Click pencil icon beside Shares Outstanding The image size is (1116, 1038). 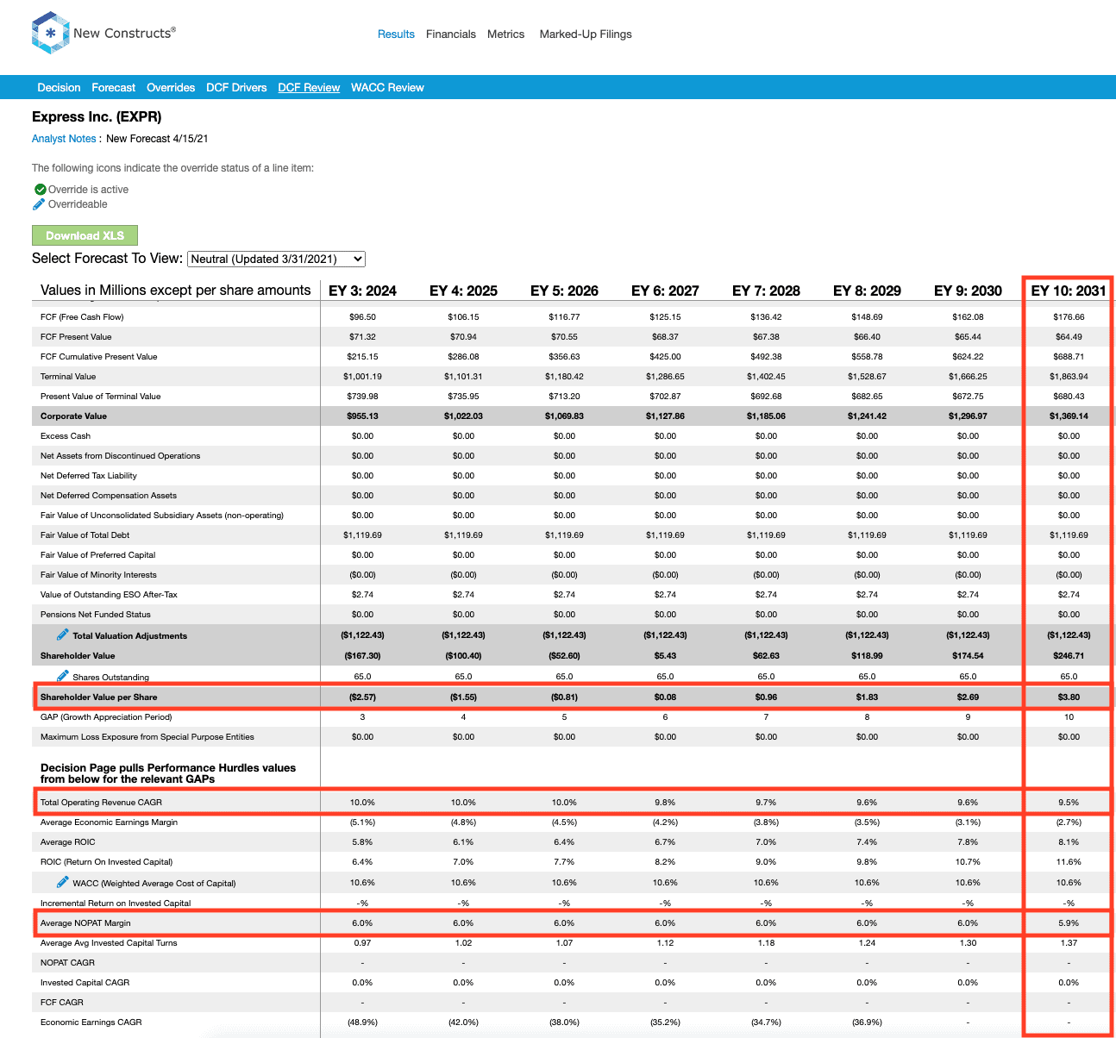[62, 676]
